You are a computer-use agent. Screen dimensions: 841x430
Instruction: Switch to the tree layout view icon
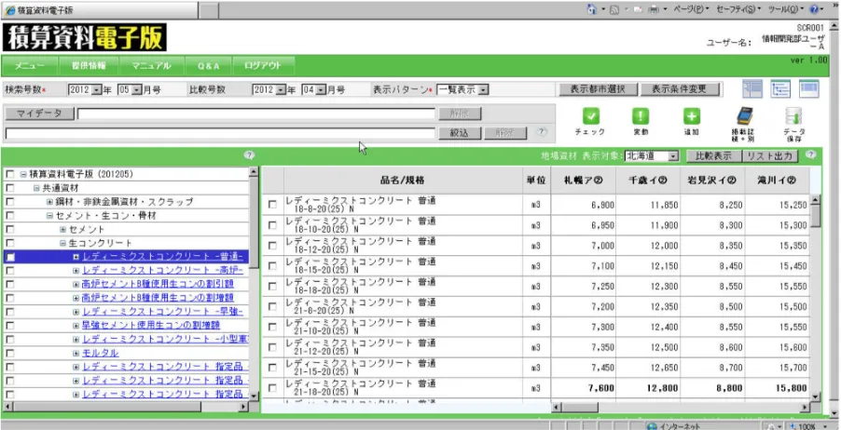coord(780,88)
